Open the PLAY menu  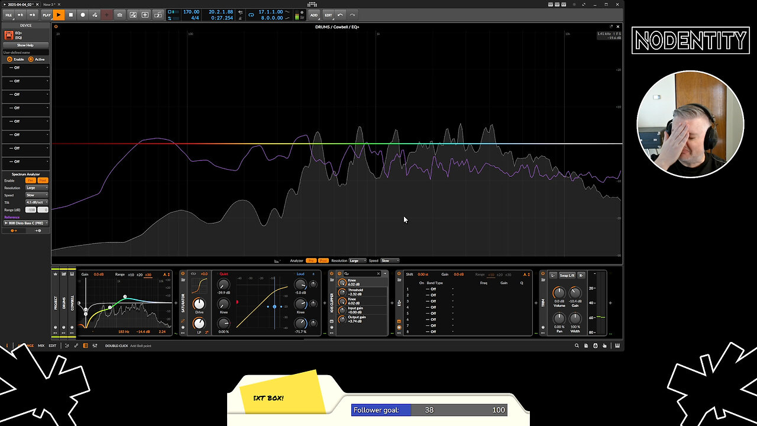point(46,15)
